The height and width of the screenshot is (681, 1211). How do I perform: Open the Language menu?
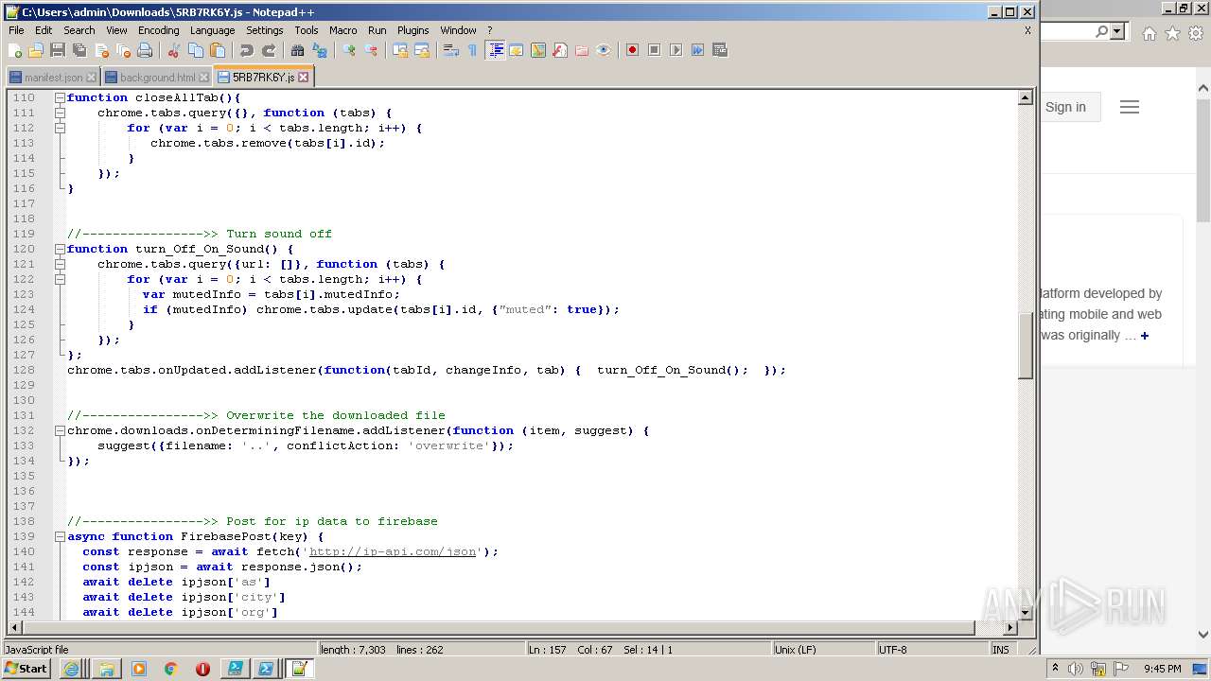(212, 30)
